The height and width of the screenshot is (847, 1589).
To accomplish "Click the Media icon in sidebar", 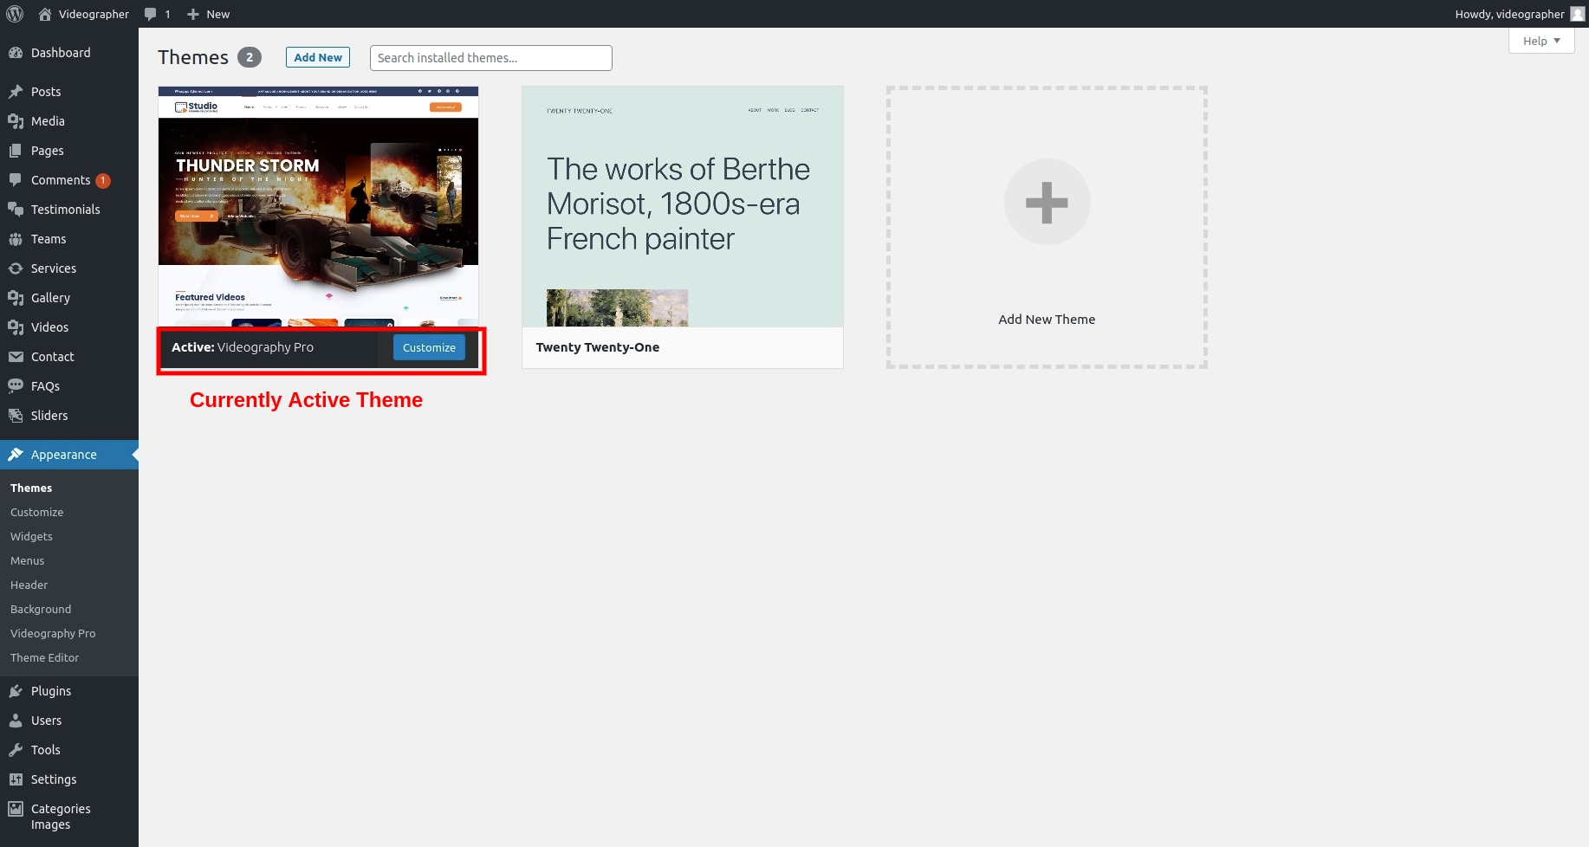I will [16, 121].
